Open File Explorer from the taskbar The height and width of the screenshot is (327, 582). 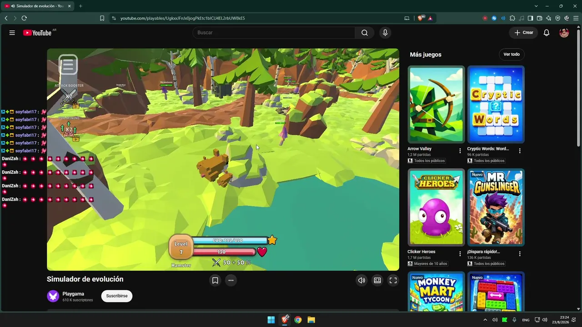click(x=311, y=320)
